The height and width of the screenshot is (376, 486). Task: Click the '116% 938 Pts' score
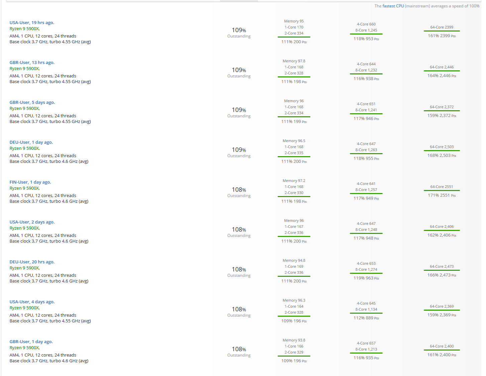366,79
